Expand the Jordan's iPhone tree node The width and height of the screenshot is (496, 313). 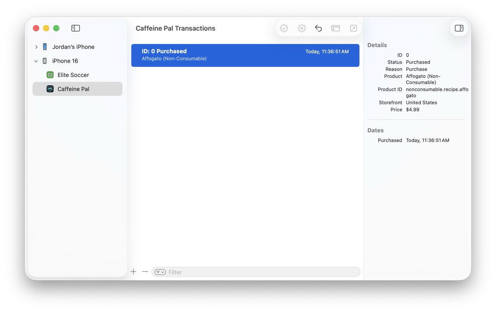click(36, 47)
